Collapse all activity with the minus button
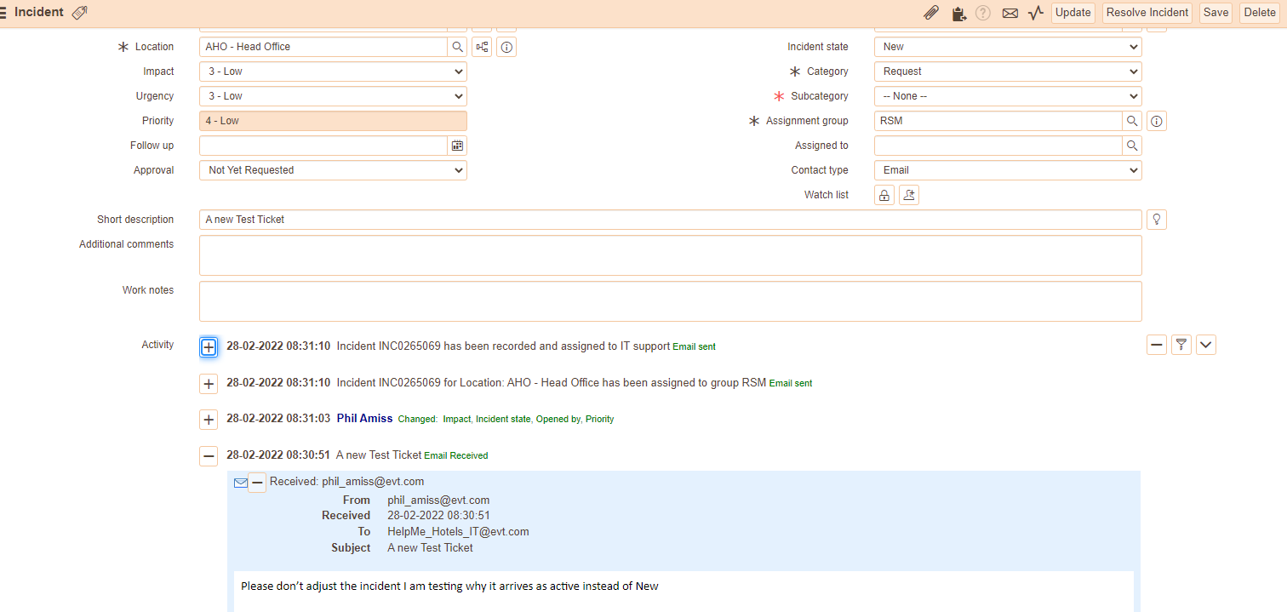Image resolution: width=1287 pixels, height=612 pixels. 1156,345
